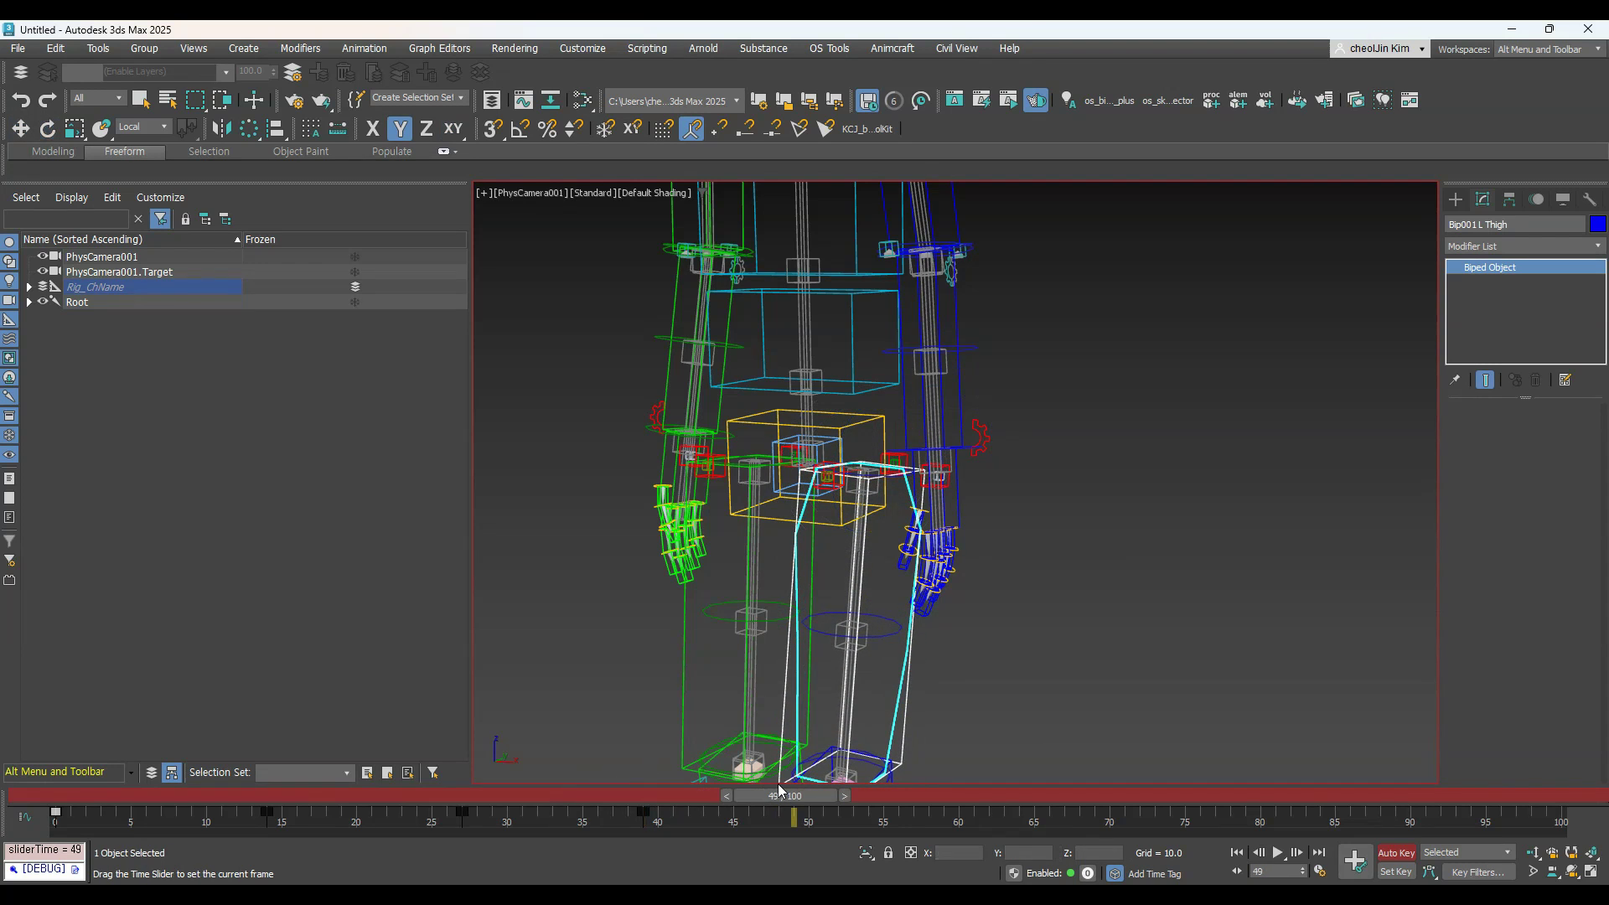Click the time slider handle at frame 49
Screen dimensions: 1609x905
tap(785, 796)
